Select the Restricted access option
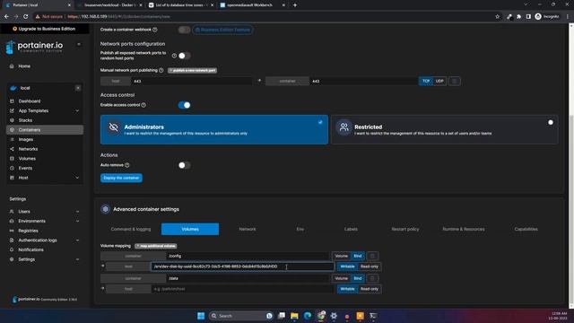Image resolution: width=574 pixels, height=323 pixels. [x=445, y=129]
